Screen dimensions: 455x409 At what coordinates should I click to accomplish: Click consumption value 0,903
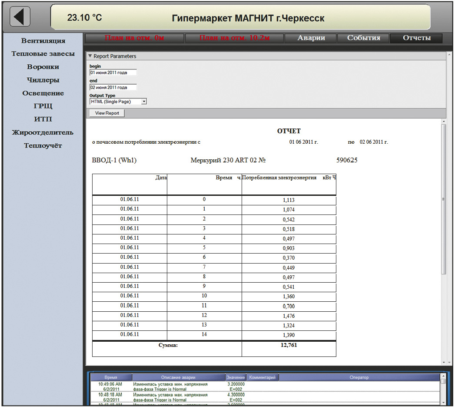coord(289,248)
